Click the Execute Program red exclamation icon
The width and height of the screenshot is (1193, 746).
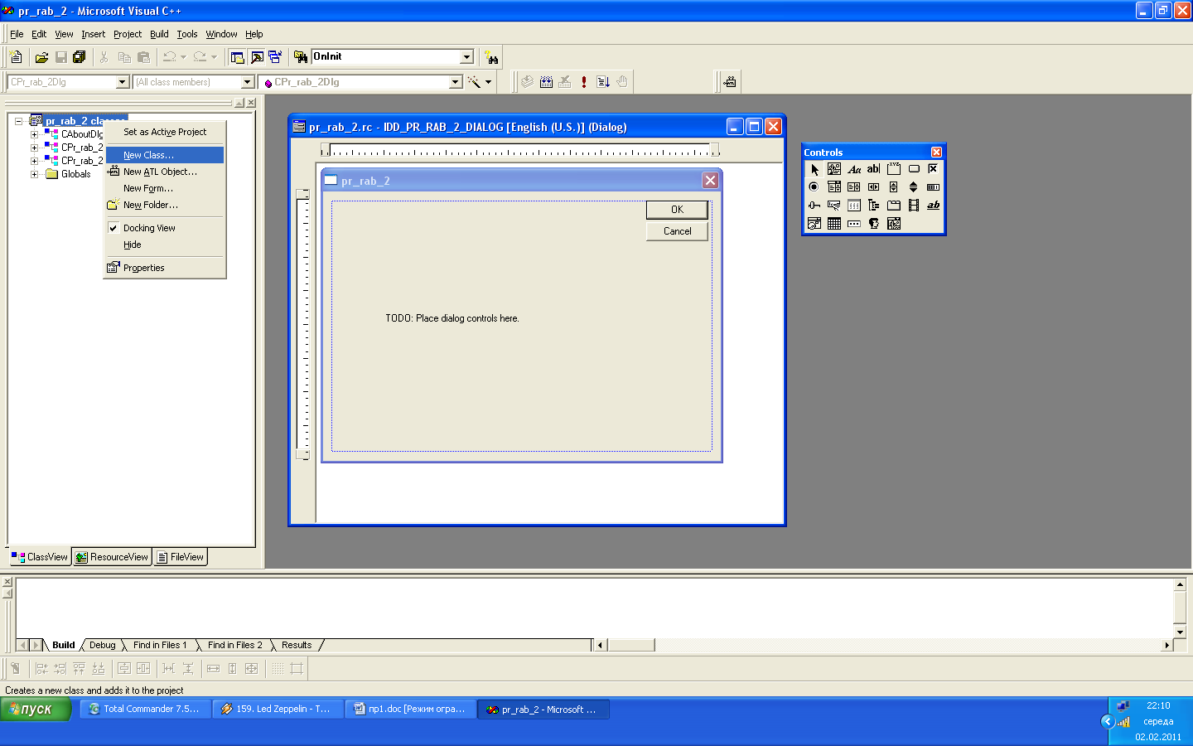584,82
